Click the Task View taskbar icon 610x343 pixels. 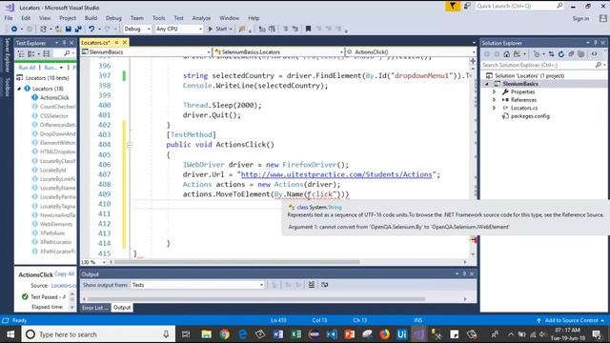186,334
